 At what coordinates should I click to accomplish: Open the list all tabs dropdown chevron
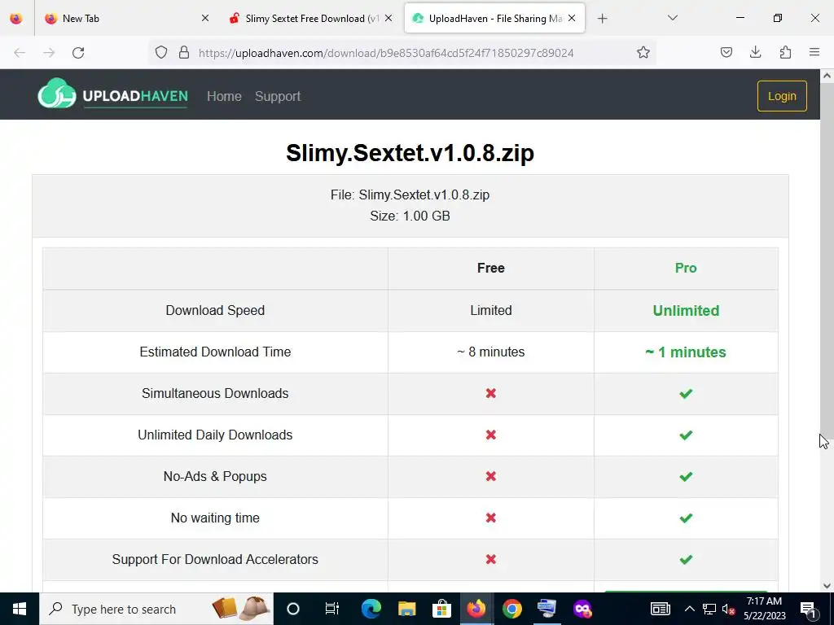[672, 18]
